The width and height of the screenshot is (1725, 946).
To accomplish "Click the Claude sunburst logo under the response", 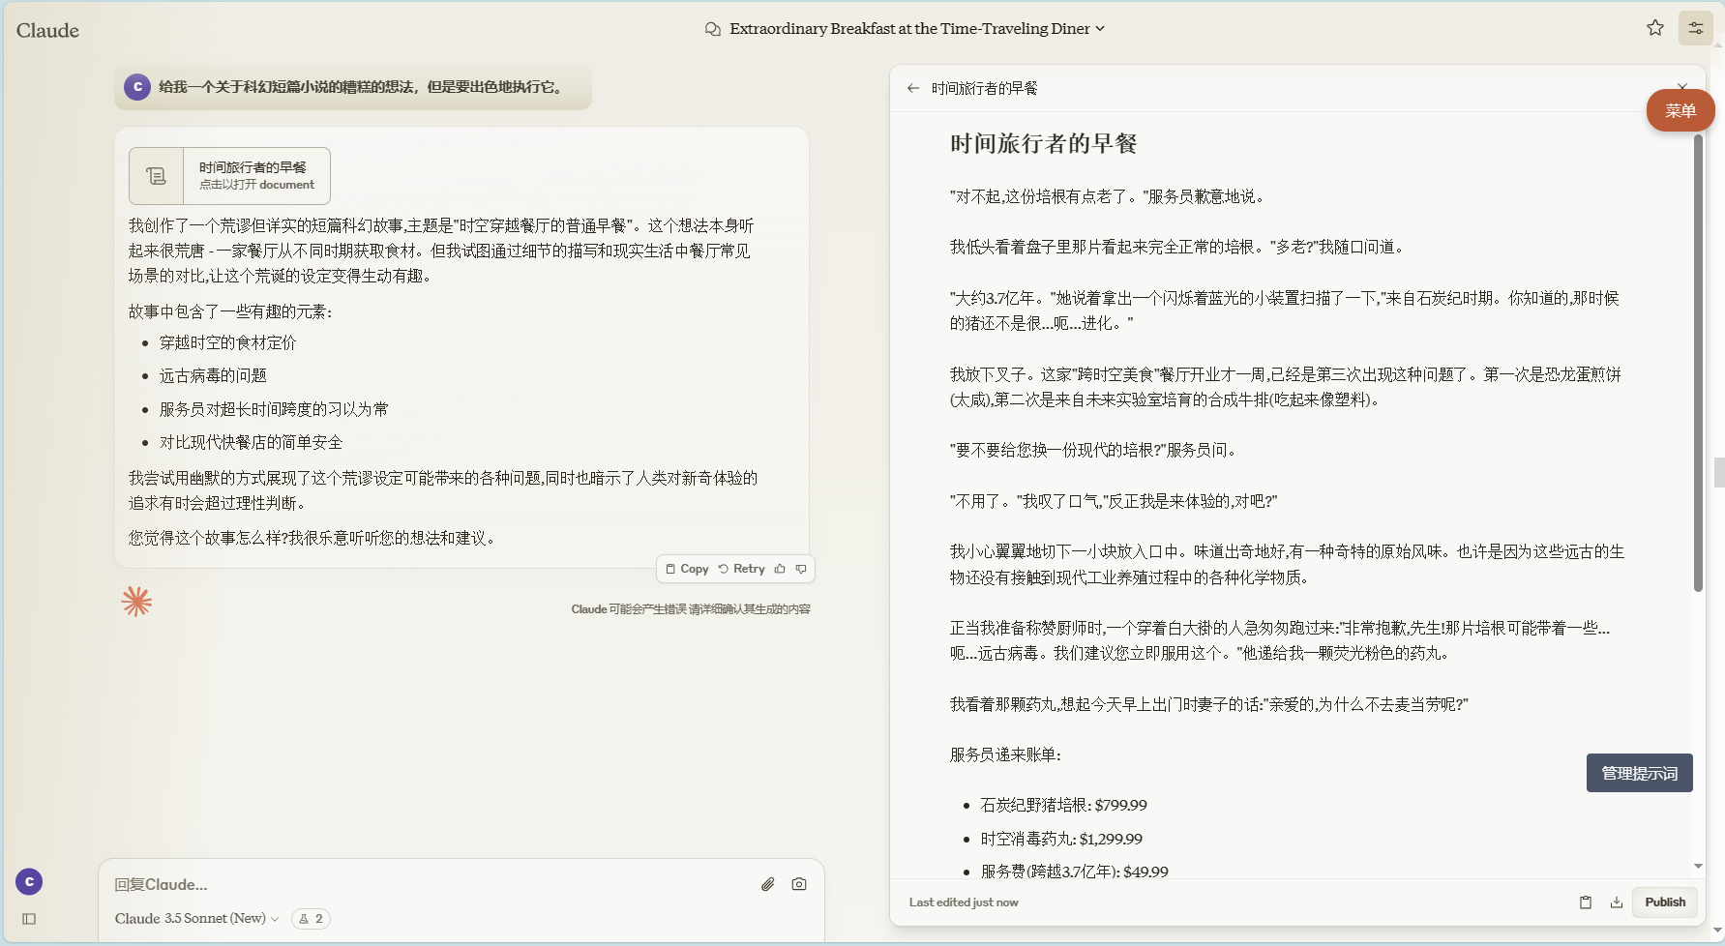I will coord(137,601).
